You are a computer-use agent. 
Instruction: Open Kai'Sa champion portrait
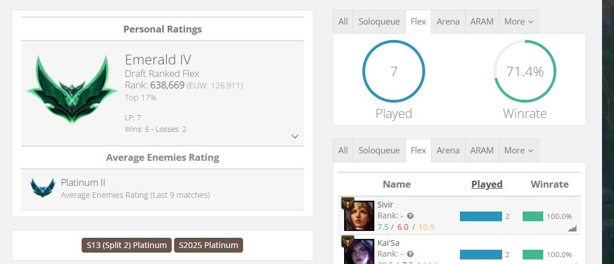(359, 253)
